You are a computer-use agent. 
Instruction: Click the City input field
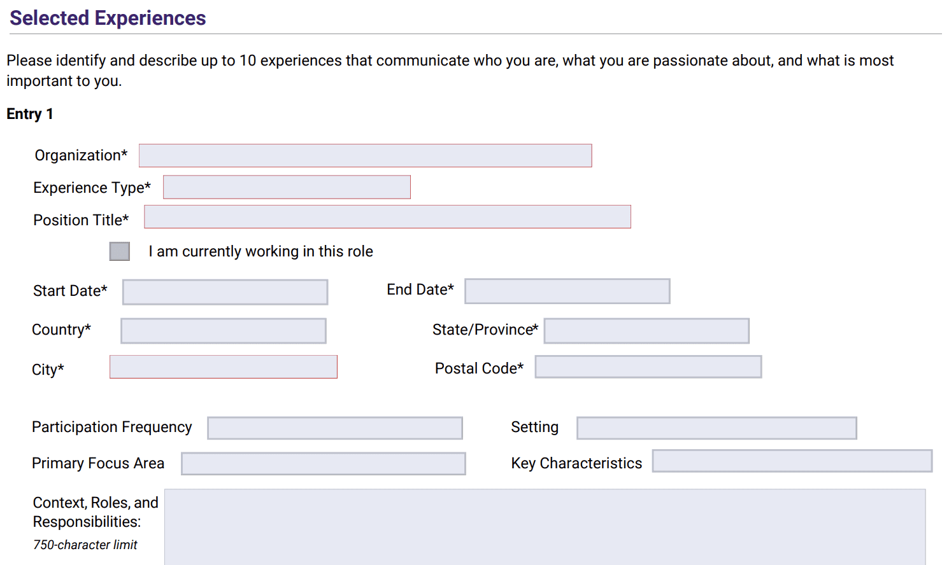pyautogui.click(x=223, y=367)
